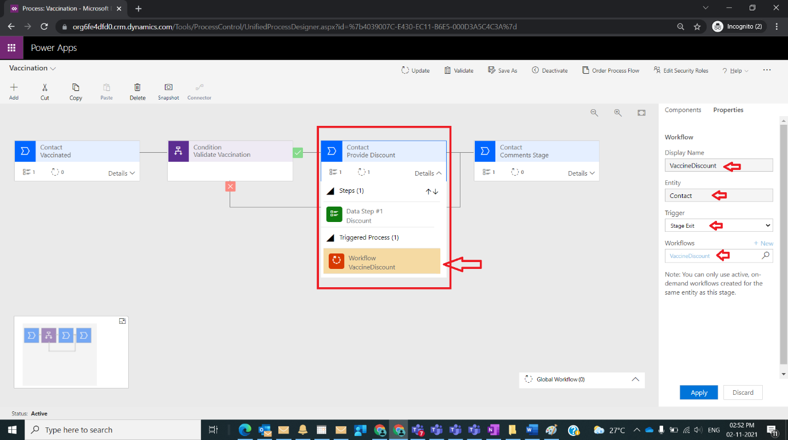Take a Snapshot of the process flow
The image size is (788, 440).
[x=168, y=91]
